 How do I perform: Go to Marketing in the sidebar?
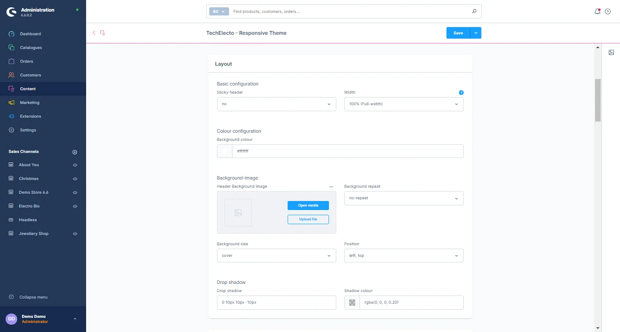(30, 103)
